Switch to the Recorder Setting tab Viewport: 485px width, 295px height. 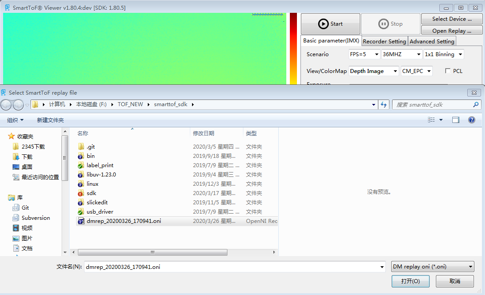tap(384, 41)
